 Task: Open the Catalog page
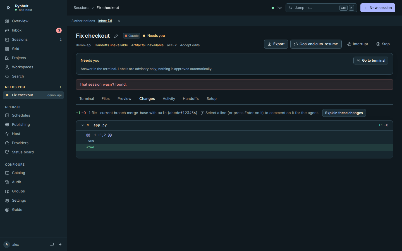tap(33, 173)
